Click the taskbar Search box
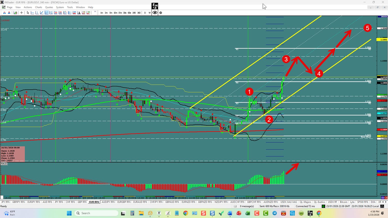Image resolution: width=388 pixels, height=218 pixels. point(96,213)
